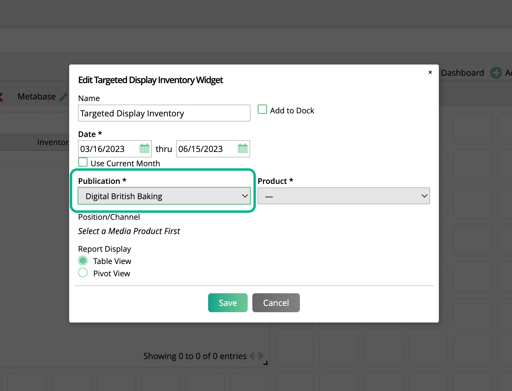Viewport: 512px width, 391px height.
Task: Check the Use Current Month box
Action: (x=83, y=162)
